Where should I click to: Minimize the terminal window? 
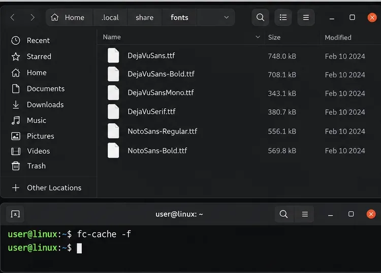point(331,214)
